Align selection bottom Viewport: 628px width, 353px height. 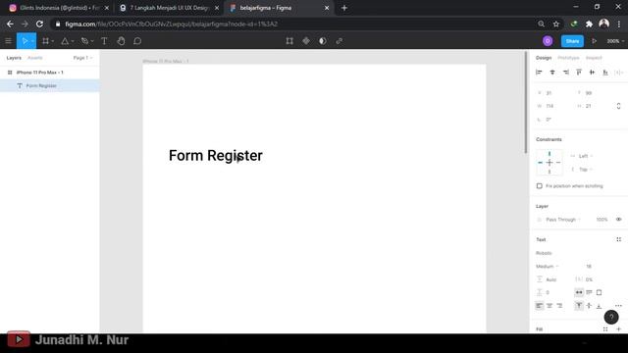pyautogui.click(x=605, y=73)
